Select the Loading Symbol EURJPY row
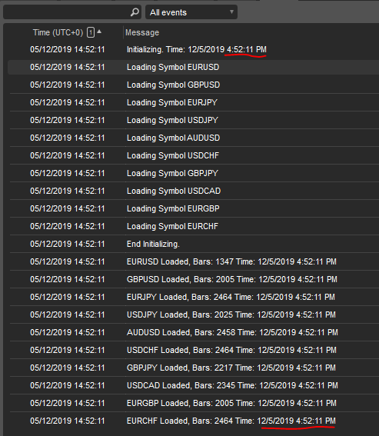Viewport: 379px width, 436px height. click(194, 102)
